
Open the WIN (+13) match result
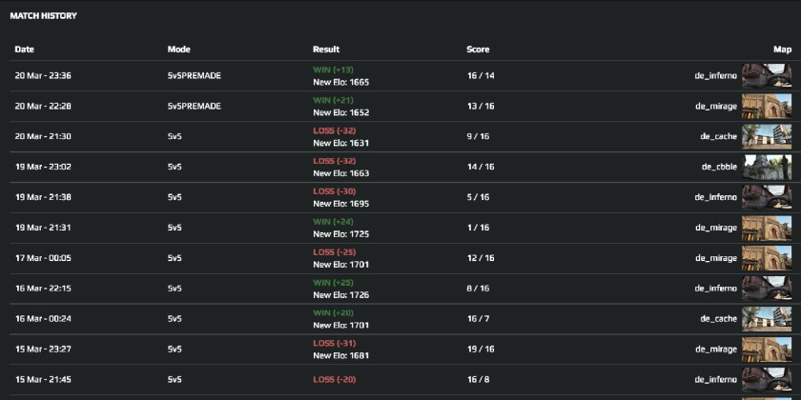[x=334, y=70]
